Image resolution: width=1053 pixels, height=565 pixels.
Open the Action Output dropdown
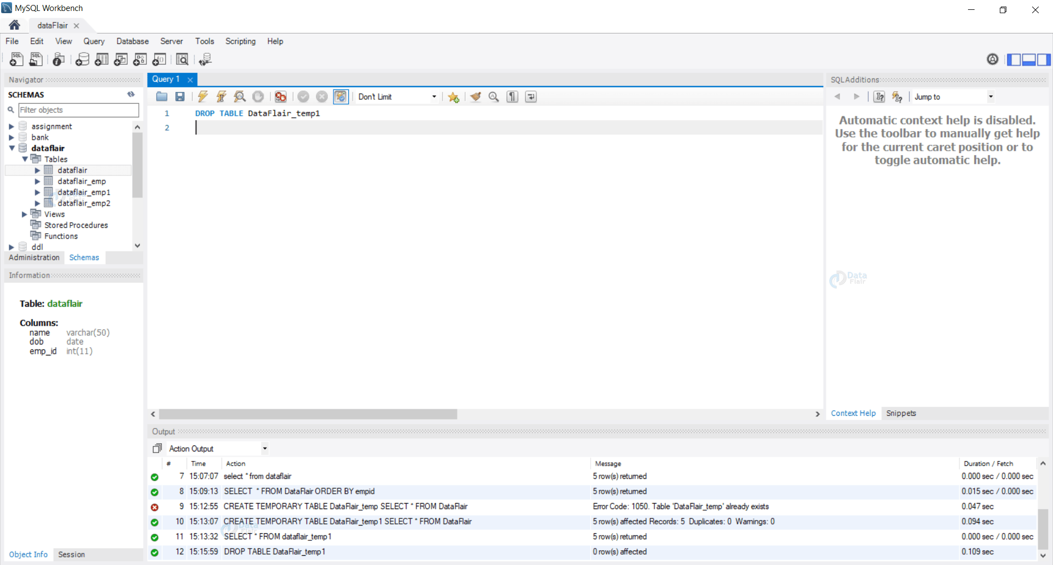(218, 449)
